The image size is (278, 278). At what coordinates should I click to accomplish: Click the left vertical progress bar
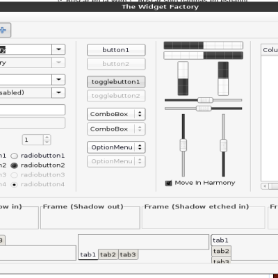click(x=183, y=79)
